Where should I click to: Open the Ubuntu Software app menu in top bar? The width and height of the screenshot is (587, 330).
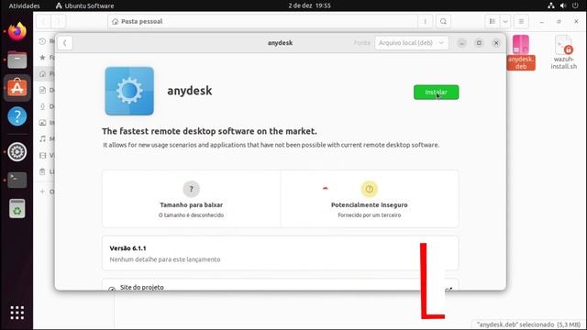85,5
